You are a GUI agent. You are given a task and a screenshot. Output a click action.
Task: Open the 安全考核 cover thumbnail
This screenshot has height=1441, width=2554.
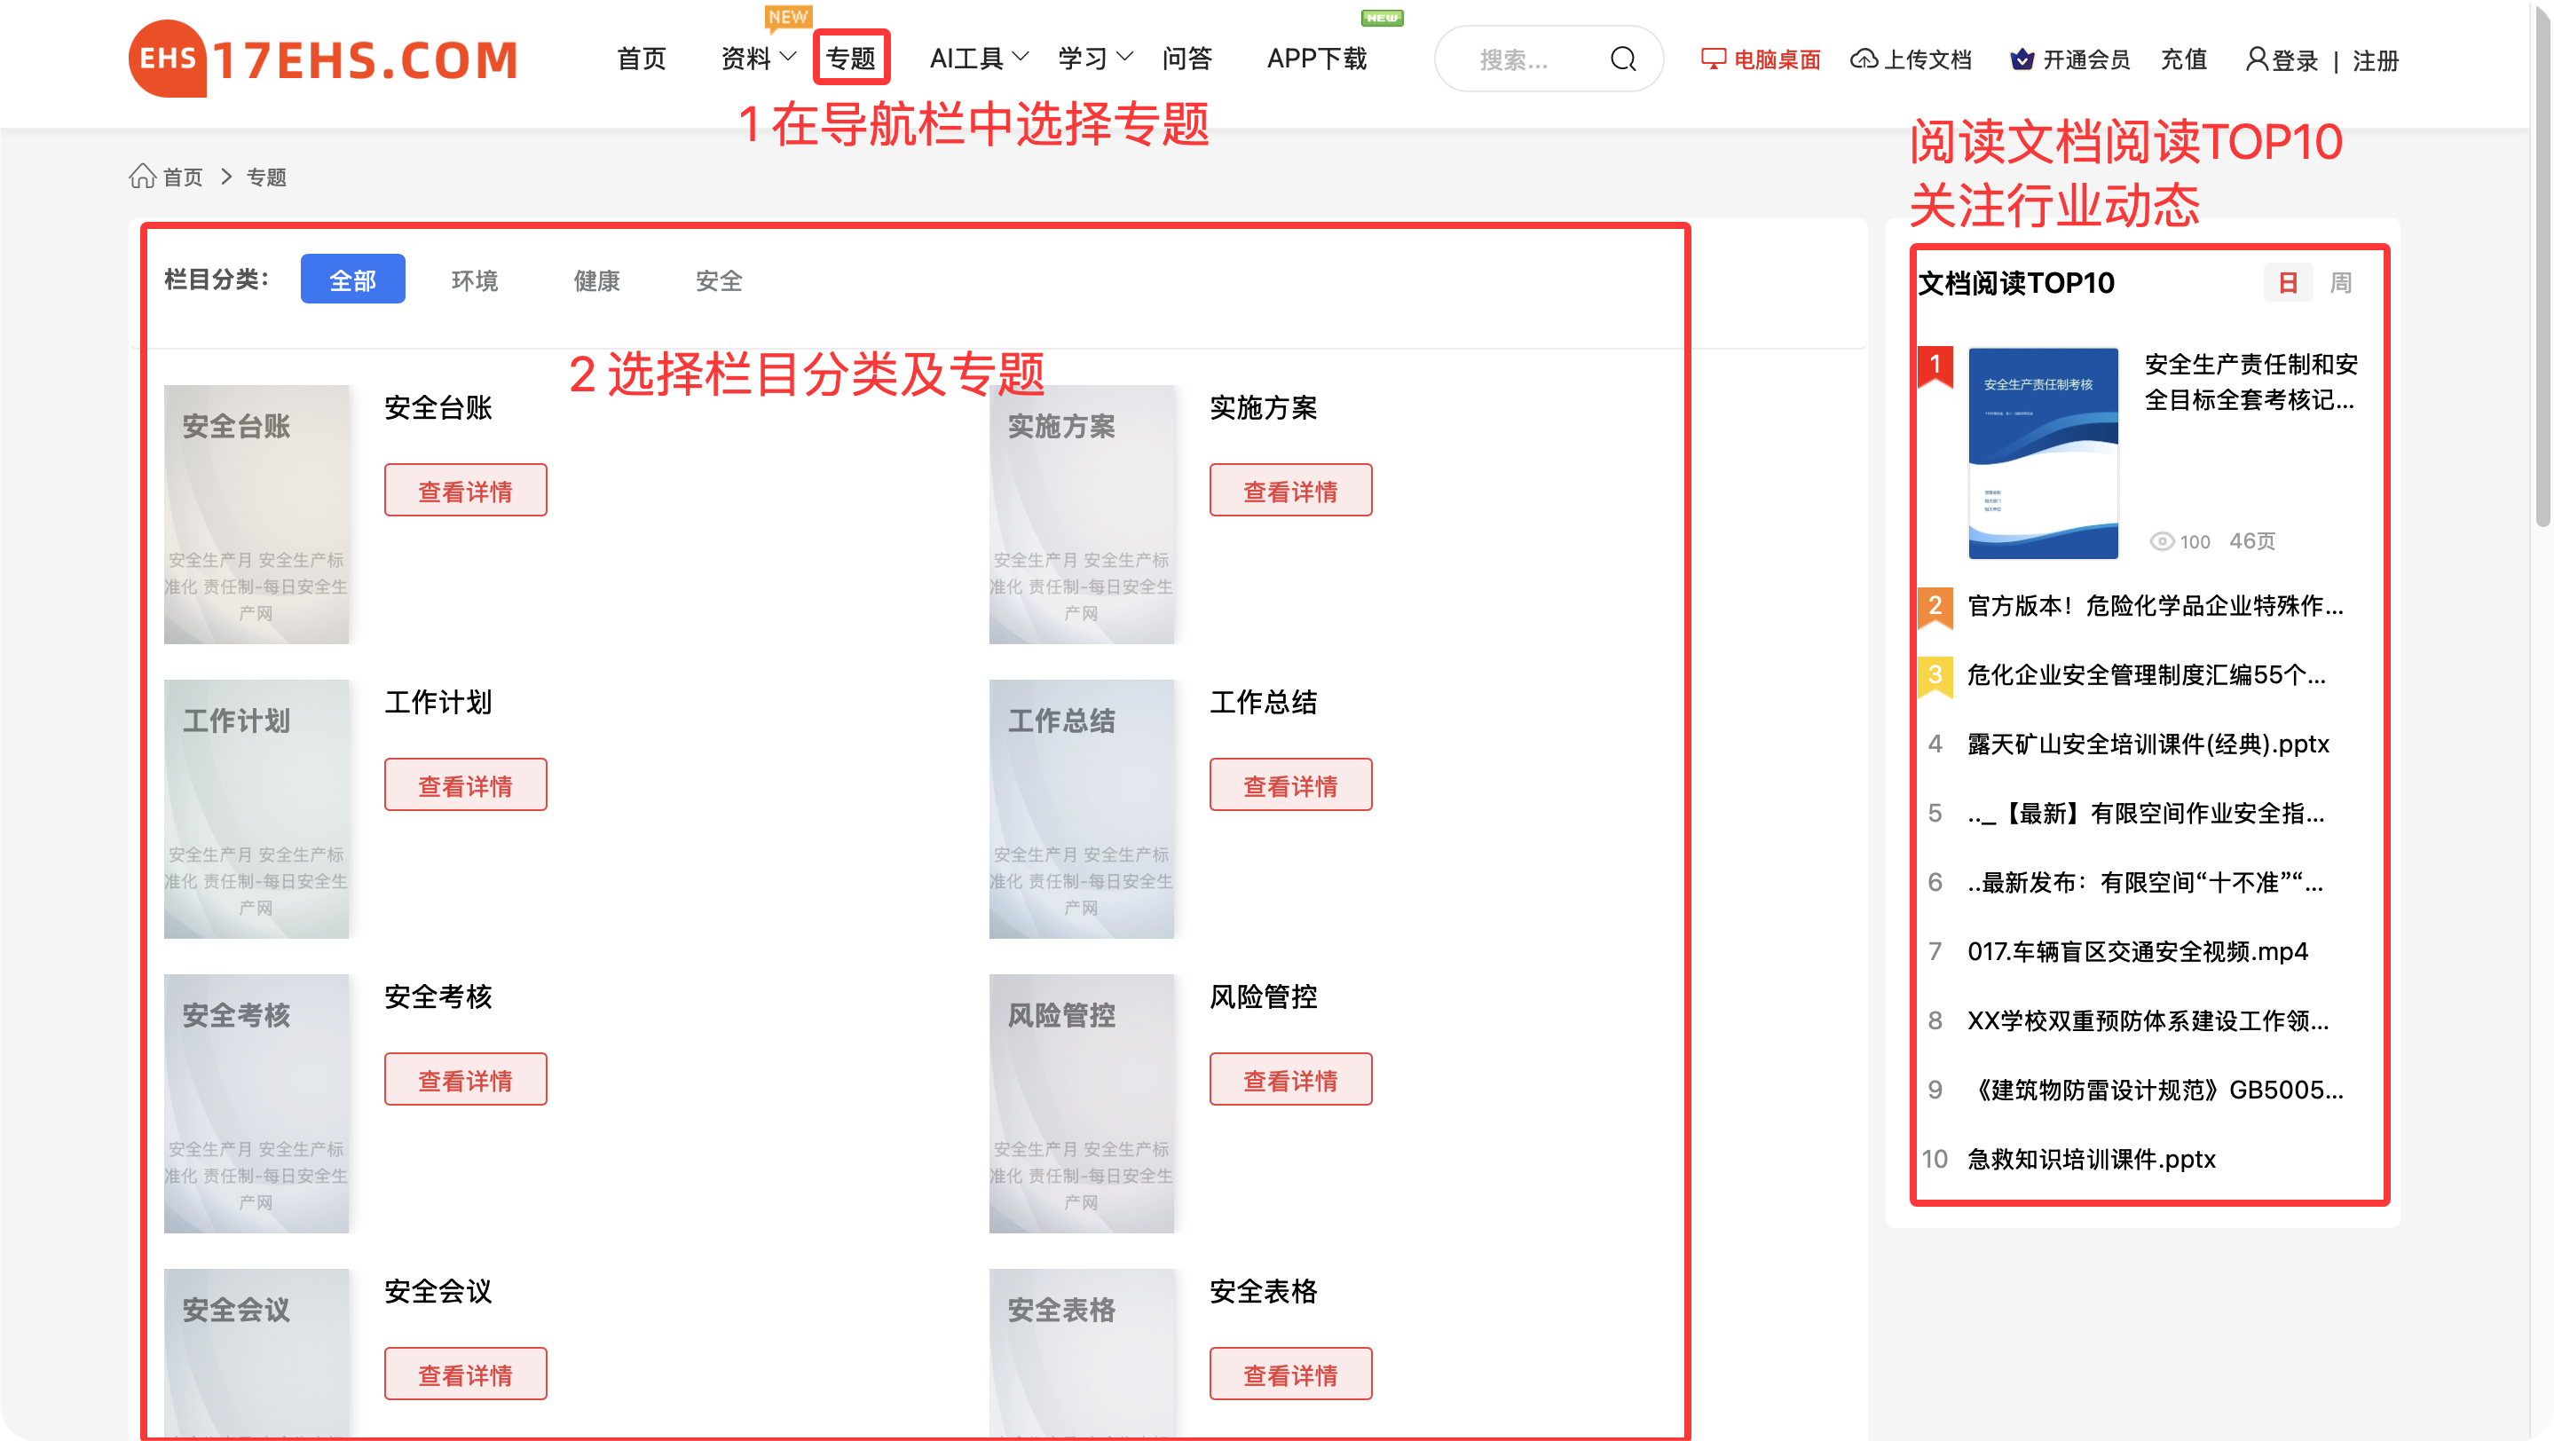[x=256, y=1103]
